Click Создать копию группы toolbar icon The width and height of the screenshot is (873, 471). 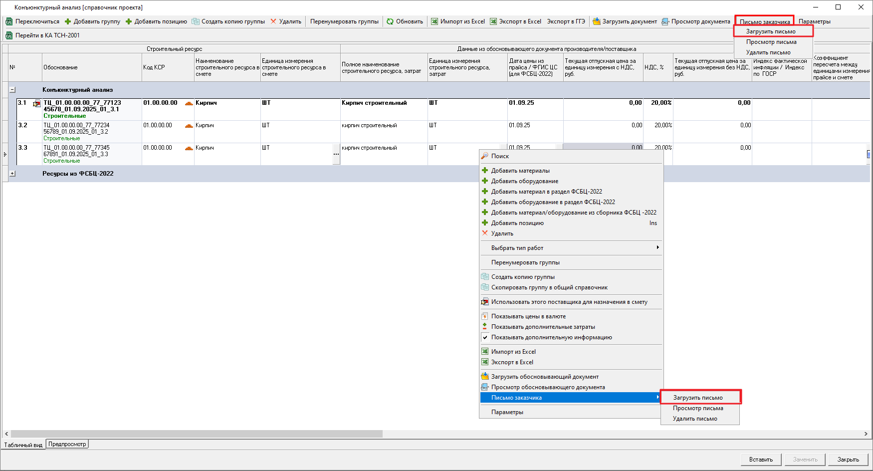(196, 21)
